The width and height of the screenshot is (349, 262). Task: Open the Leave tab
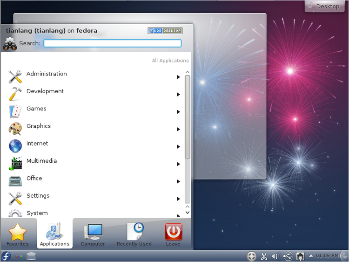click(173, 234)
